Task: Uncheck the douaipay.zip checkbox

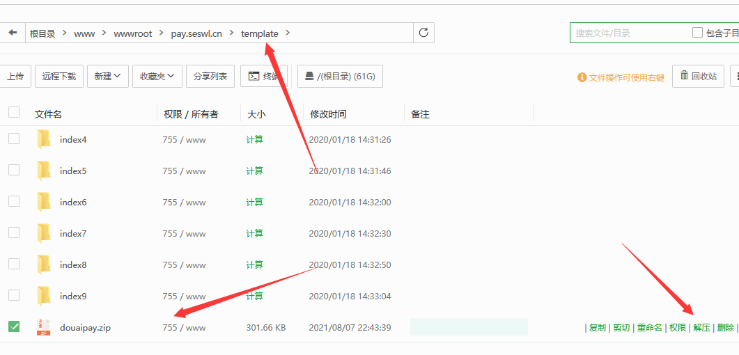Action: coord(14,326)
